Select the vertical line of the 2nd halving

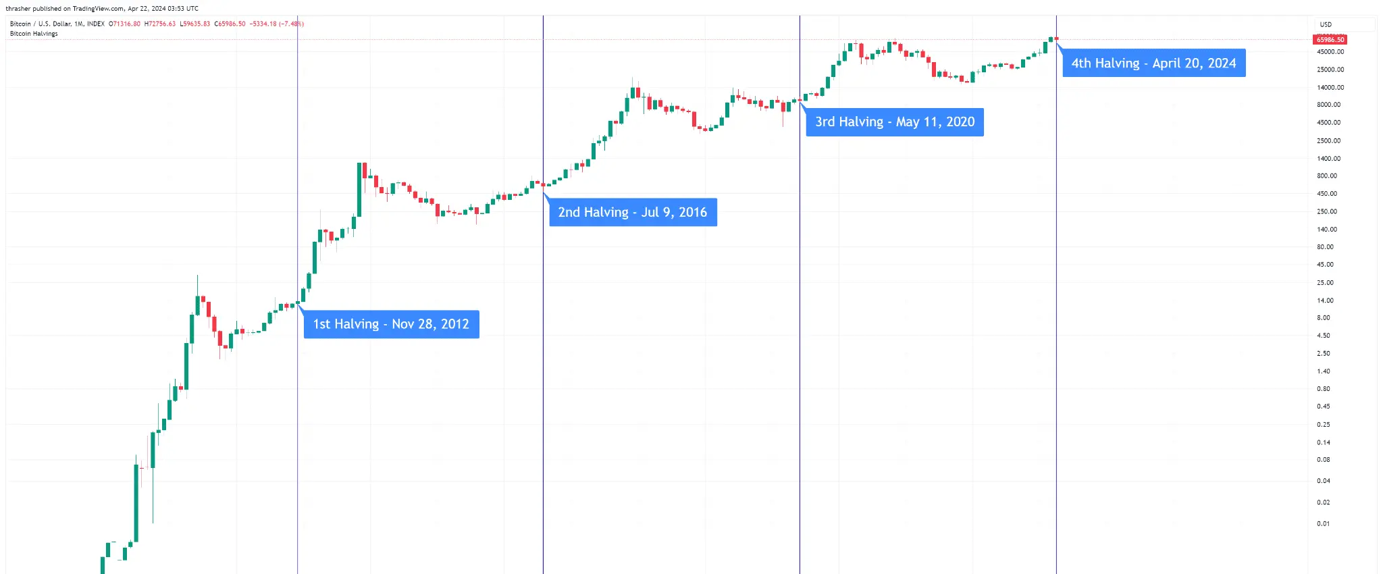(x=543, y=294)
